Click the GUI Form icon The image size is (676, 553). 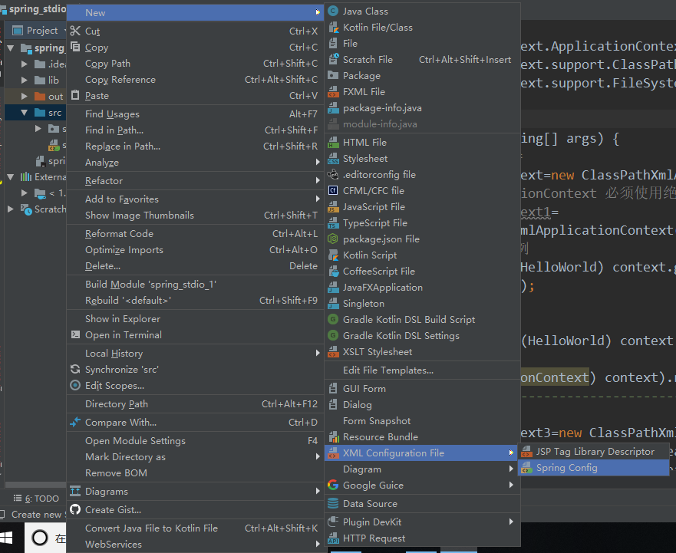333,388
